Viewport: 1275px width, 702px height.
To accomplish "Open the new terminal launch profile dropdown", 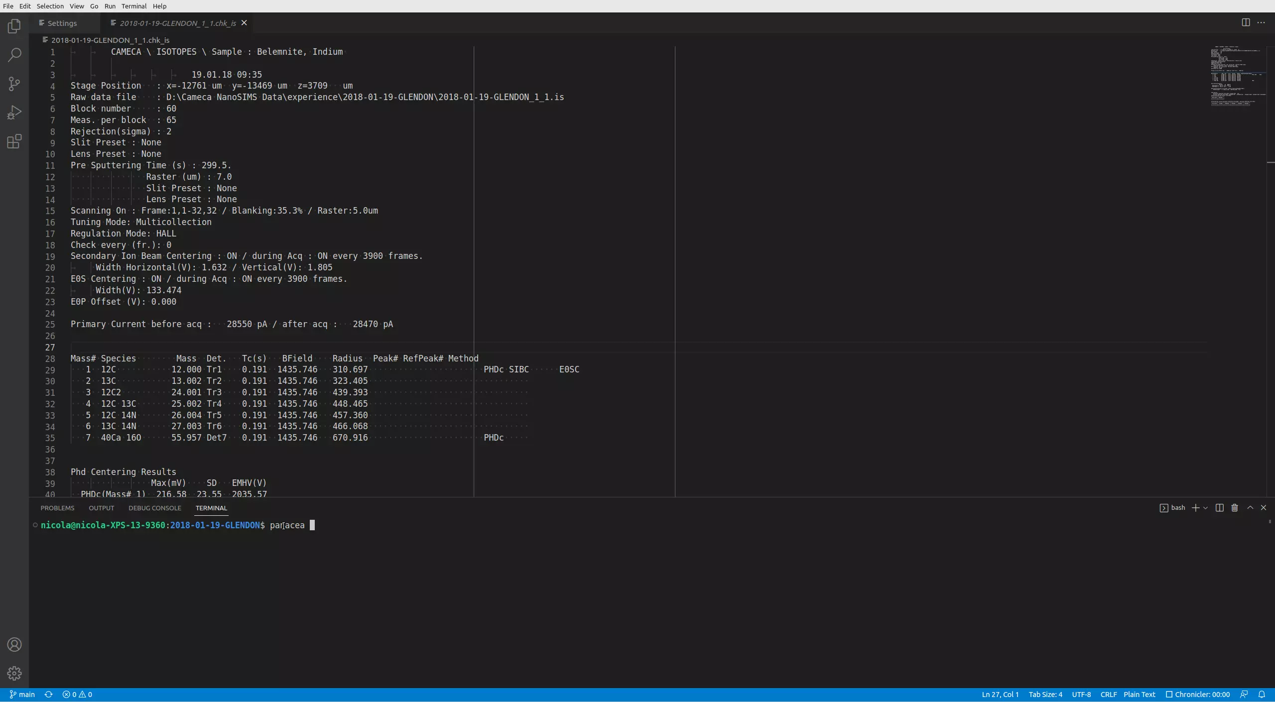I will point(1205,508).
